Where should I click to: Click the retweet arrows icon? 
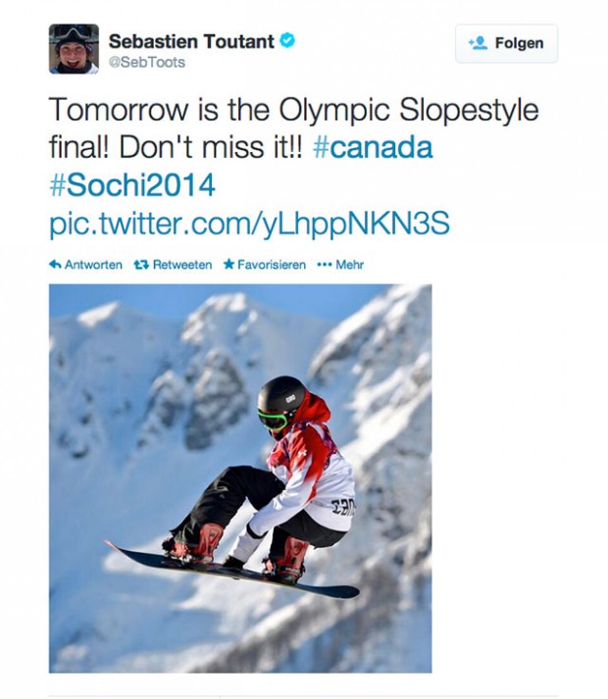tap(141, 265)
